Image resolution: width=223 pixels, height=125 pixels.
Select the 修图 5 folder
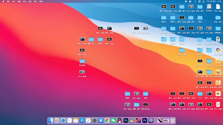(100, 41)
